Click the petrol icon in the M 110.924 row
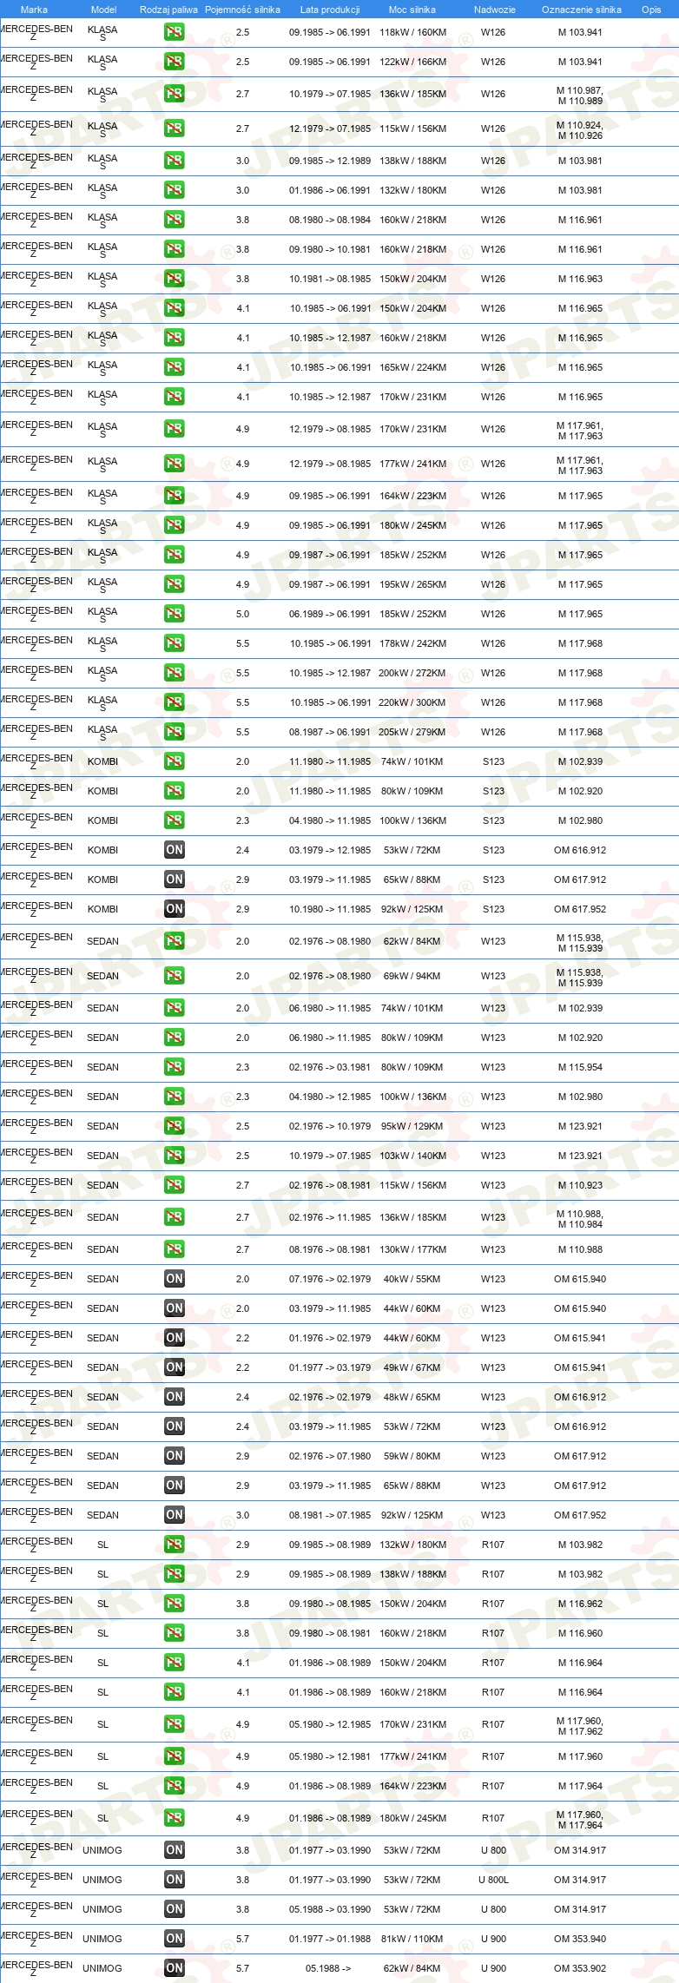The image size is (679, 1983). pos(175,128)
